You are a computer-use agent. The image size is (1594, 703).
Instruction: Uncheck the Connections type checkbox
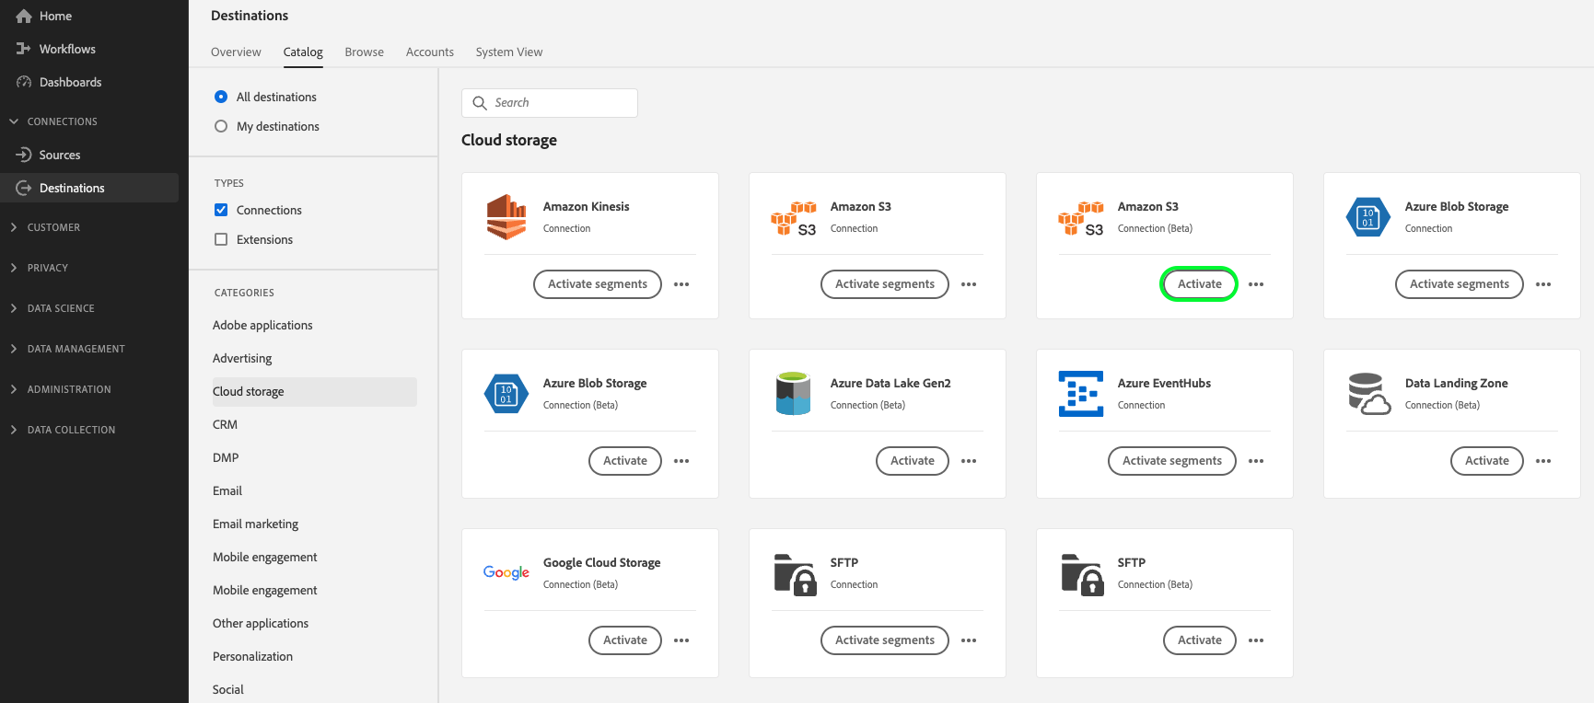pyautogui.click(x=221, y=210)
